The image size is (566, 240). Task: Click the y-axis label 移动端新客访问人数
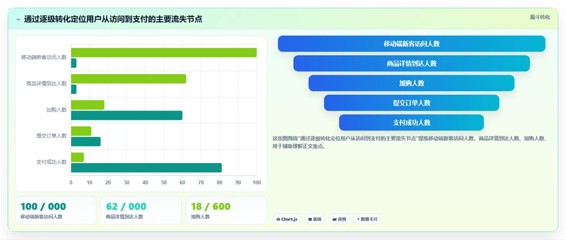(44, 57)
